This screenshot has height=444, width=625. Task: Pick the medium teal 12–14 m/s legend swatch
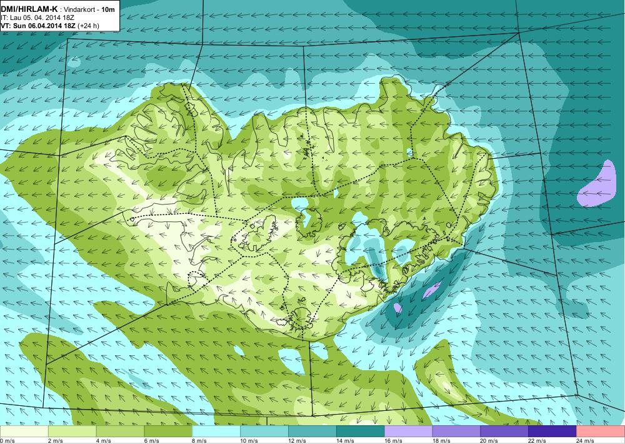(312, 431)
